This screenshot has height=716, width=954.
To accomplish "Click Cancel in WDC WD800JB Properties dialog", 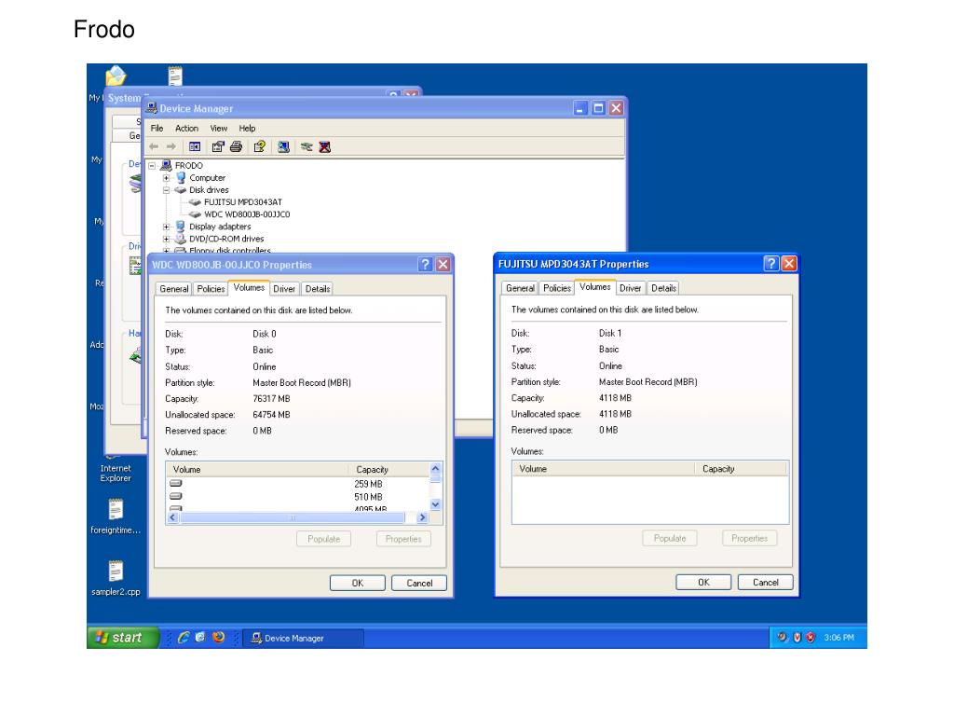I will 419,583.
